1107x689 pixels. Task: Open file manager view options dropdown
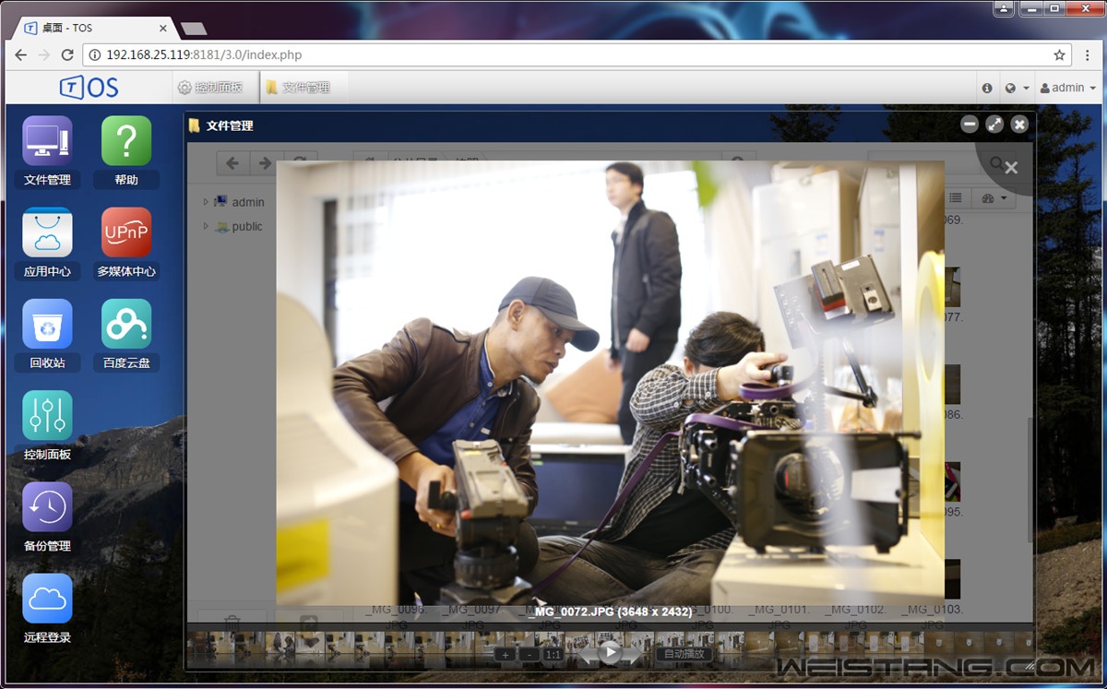(994, 198)
